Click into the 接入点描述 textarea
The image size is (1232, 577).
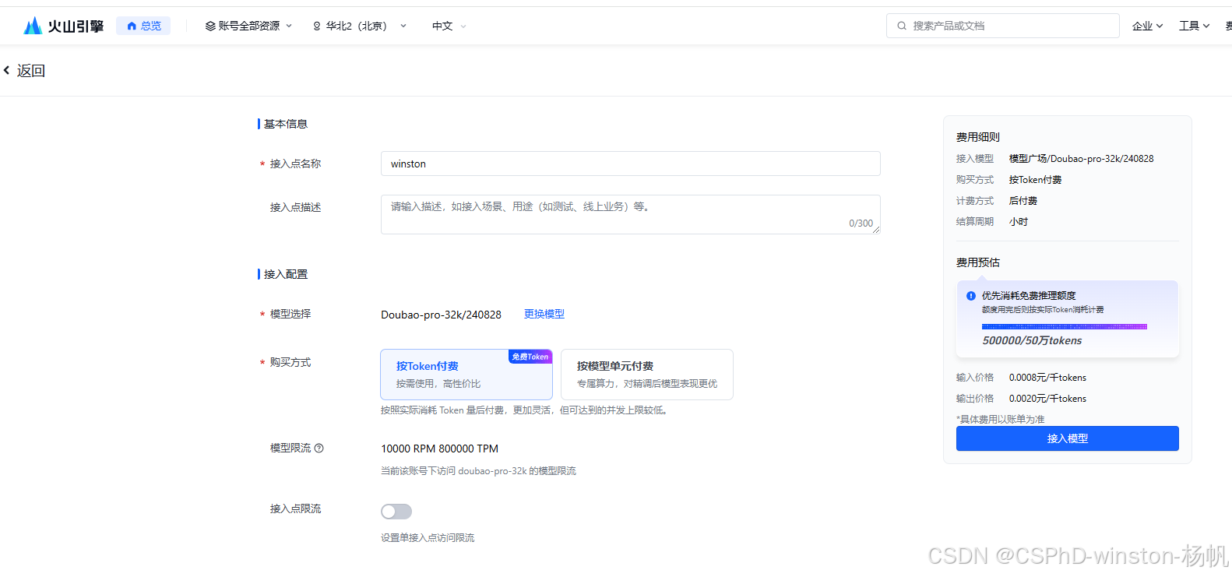click(x=630, y=214)
